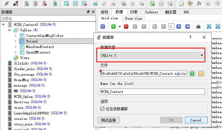
Task: Insert a new row with green plus
Action: 113,26
